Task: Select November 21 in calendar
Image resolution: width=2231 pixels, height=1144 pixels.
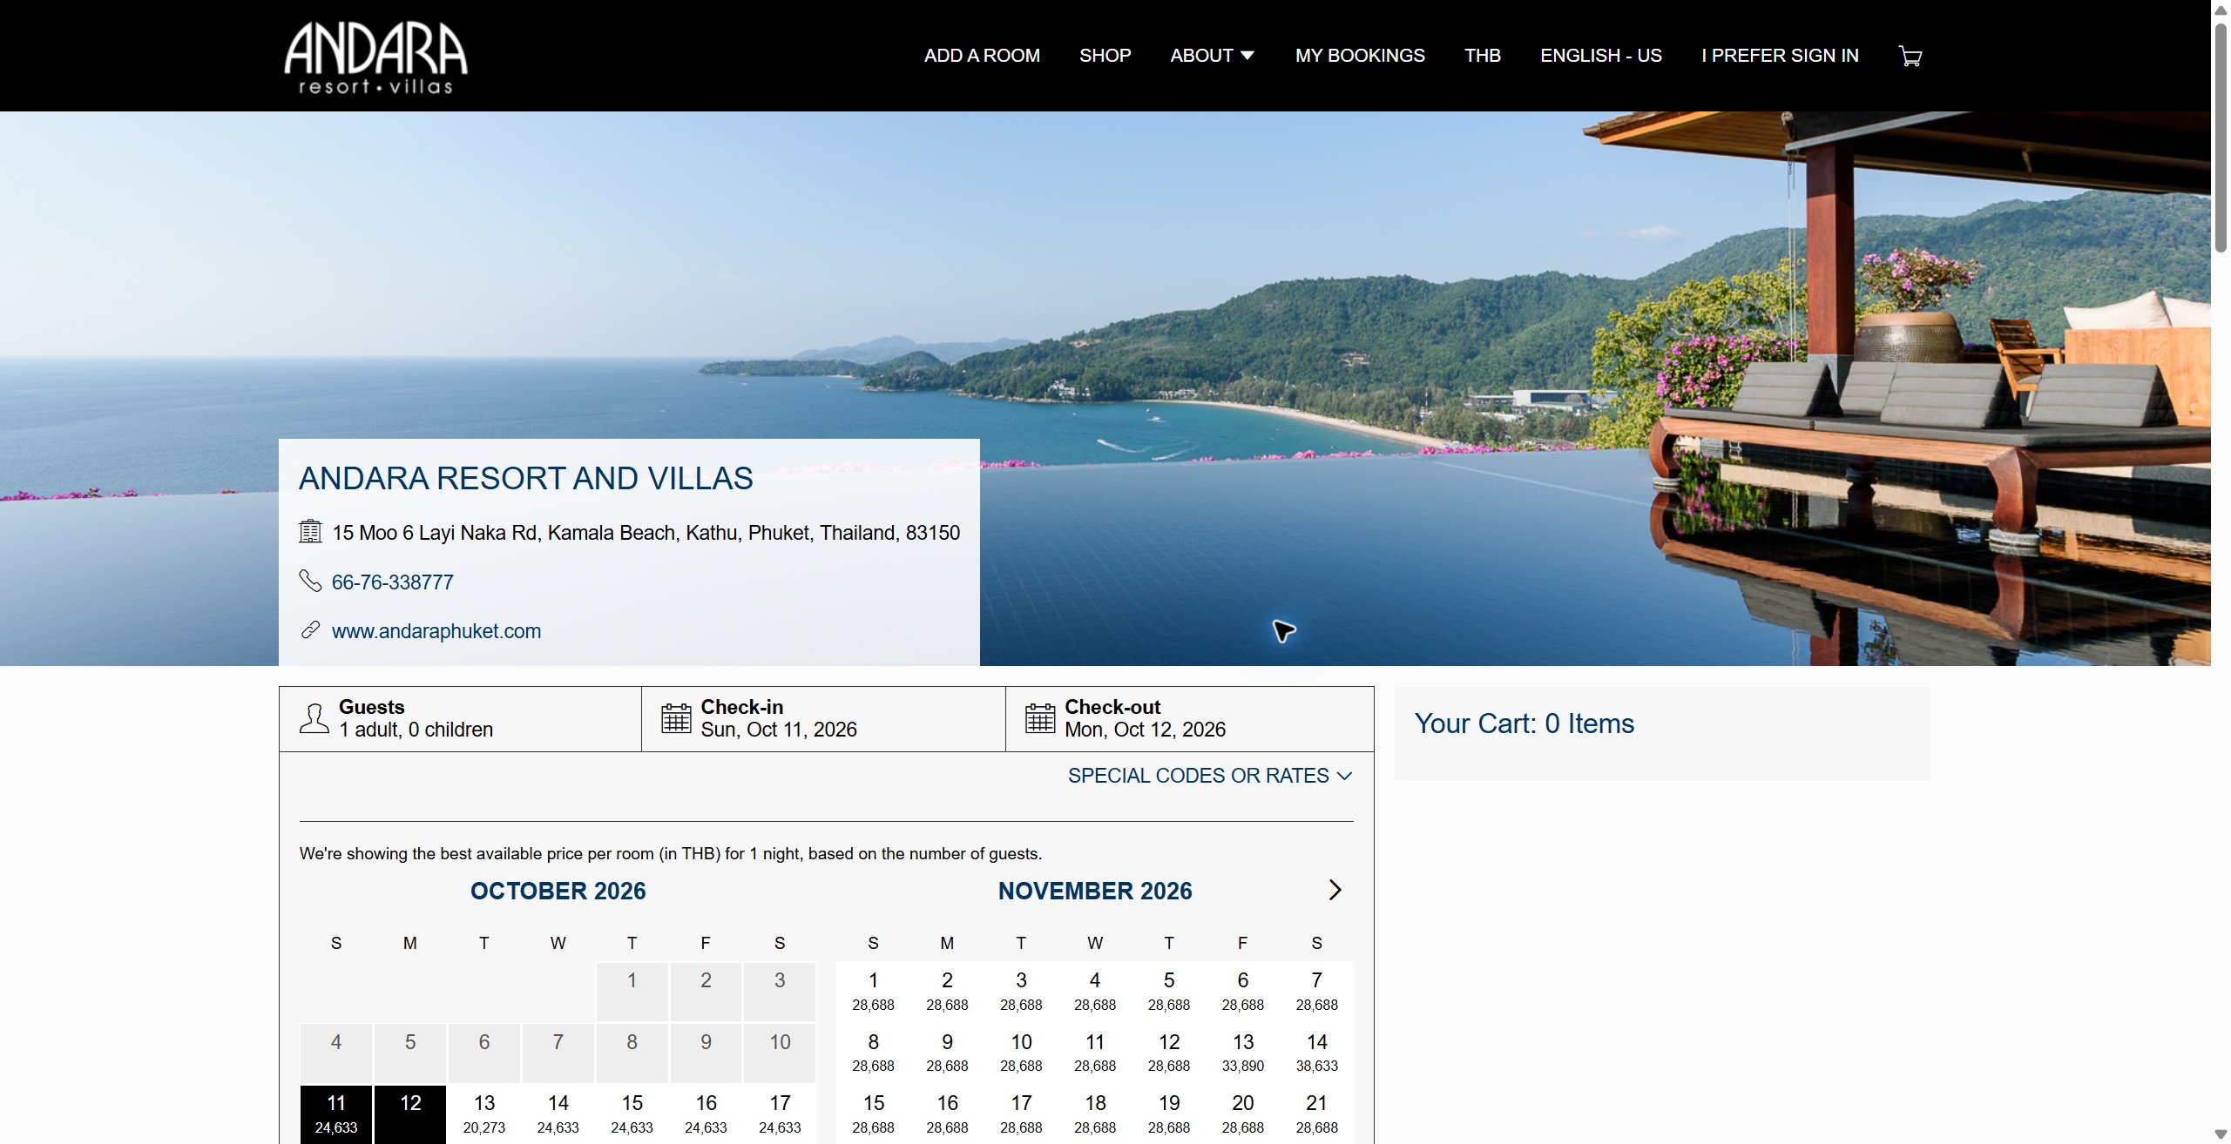Action: tap(1316, 1114)
